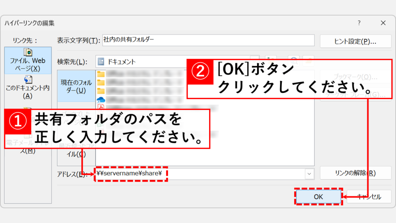396x223 pixels.
Task: Click リンクの解除(R) button
Action: [355, 173]
